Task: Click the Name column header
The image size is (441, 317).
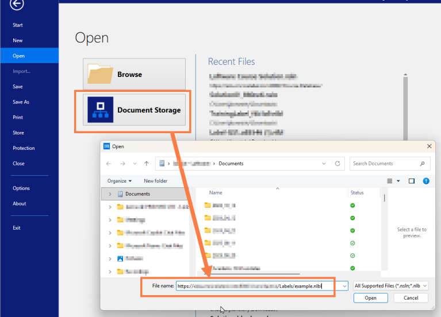Action: pyautogui.click(x=216, y=193)
